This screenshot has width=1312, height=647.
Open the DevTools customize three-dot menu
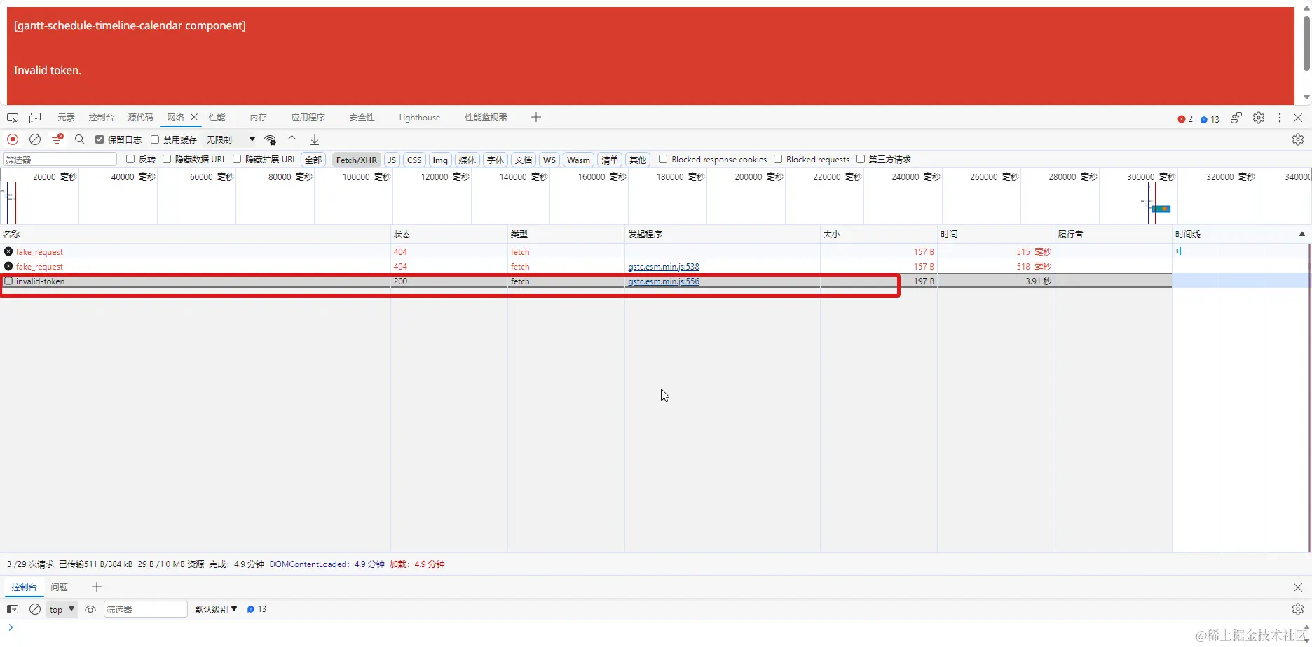click(x=1280, y=118)
